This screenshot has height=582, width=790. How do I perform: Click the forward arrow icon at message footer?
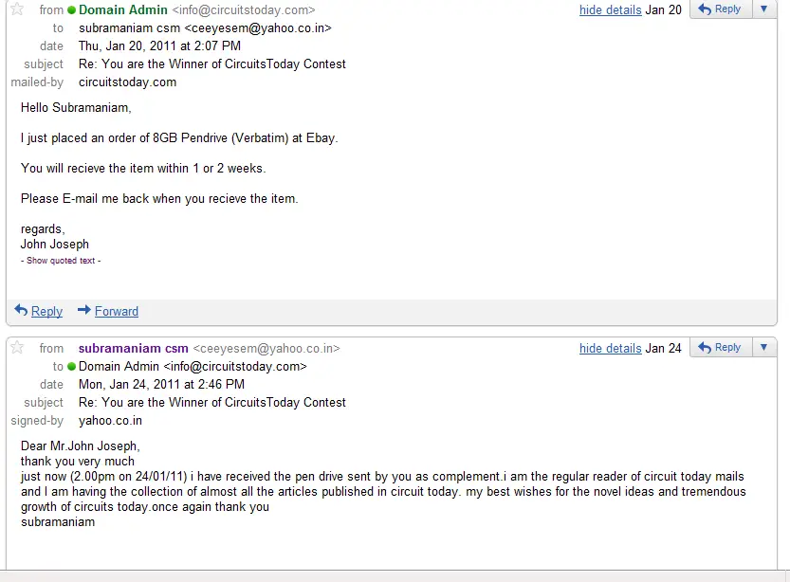(x=84, y=310)
